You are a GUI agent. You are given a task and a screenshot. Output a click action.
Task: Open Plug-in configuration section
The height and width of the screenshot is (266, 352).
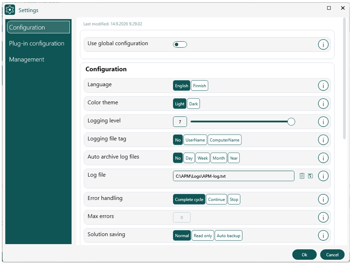(37, 43)
